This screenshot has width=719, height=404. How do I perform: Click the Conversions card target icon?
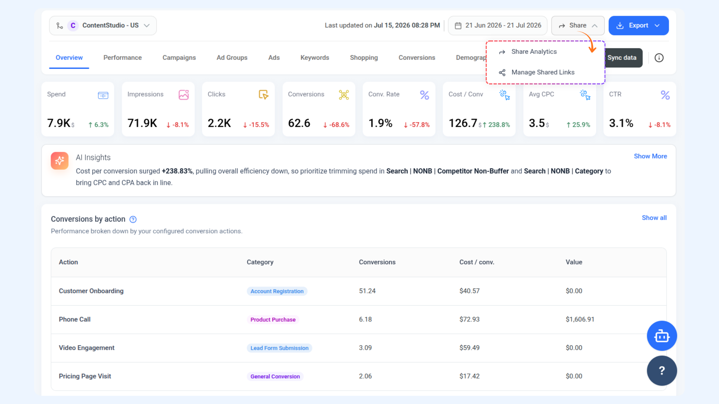tap(344, 95)
